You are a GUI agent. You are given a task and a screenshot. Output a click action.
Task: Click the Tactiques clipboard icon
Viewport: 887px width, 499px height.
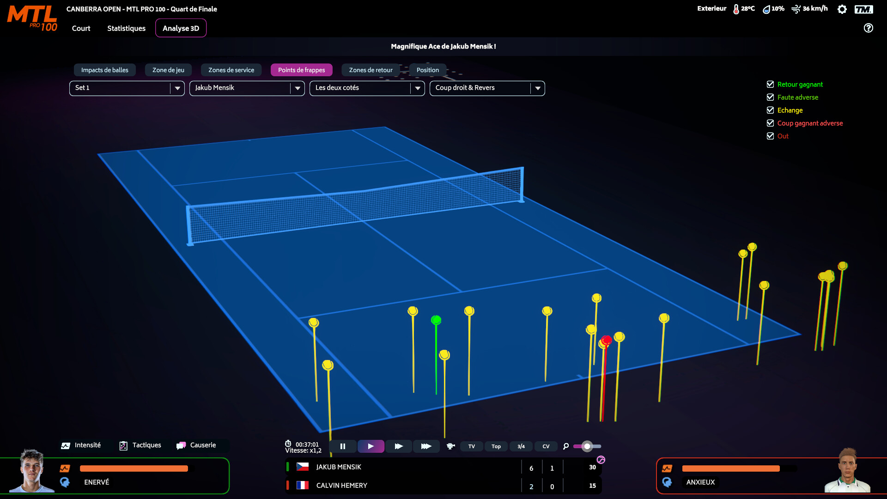tap(123, 445)
